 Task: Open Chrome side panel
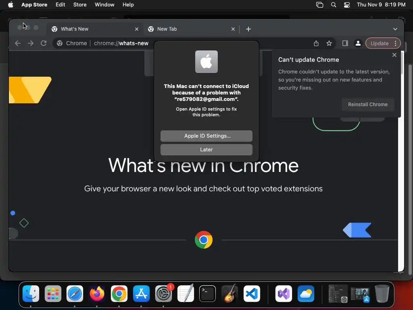pos(345,44)
